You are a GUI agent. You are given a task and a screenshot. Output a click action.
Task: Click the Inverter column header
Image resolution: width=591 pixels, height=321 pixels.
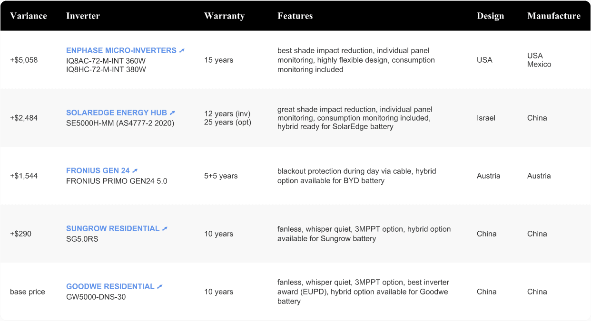pyautogui.click(x=83, y=16)
